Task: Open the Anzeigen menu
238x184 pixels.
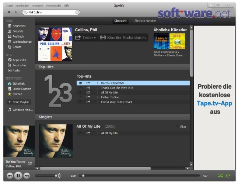Action: click(38, 6)
